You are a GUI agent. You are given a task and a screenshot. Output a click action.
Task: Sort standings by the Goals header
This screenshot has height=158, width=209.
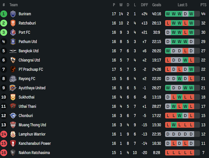[x=157, y=5]
